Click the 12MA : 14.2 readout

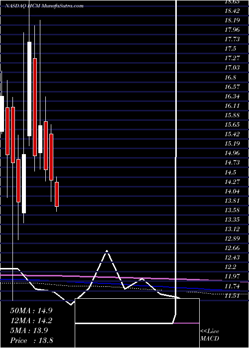31,321
